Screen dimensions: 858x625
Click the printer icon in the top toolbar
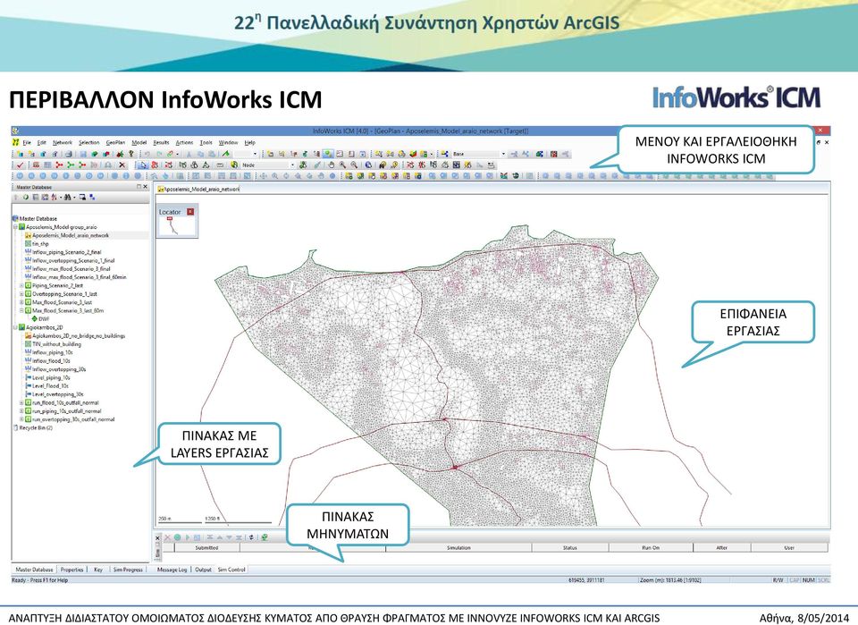click(x=69, y=155)
